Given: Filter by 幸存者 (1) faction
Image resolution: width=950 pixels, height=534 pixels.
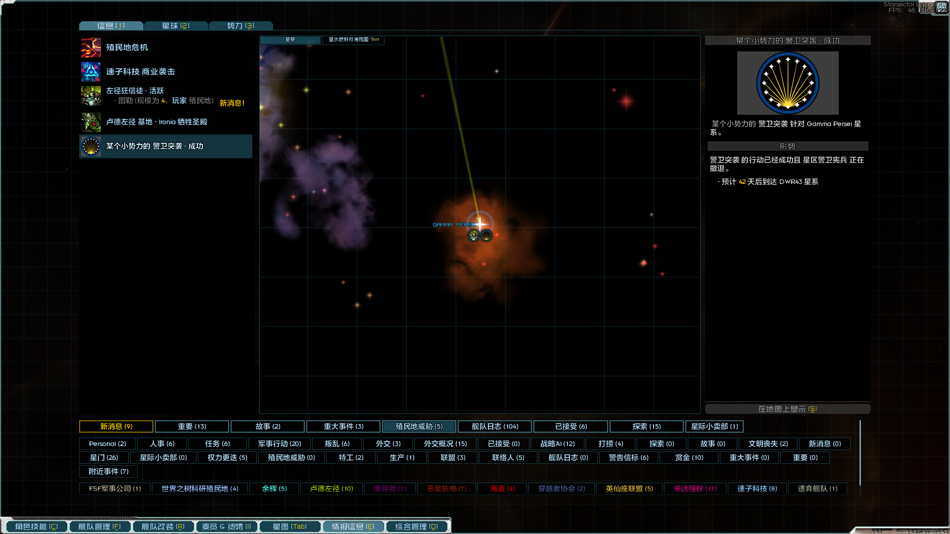Looking at the screenshot, I should click(x=389, y=489).
